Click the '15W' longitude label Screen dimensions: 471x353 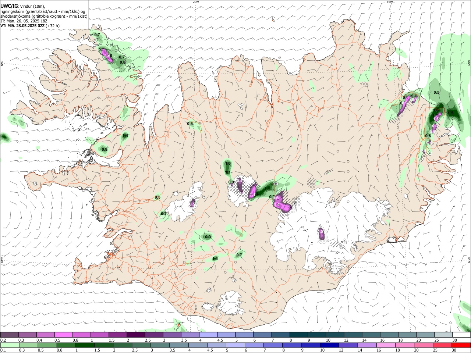pos(390,2)
